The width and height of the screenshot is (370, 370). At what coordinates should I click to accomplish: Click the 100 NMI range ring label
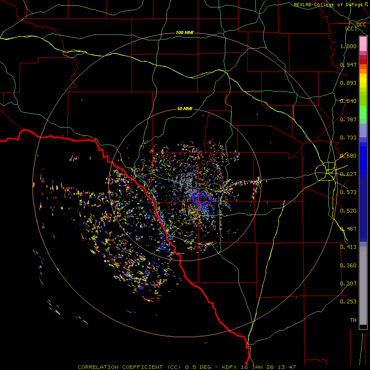(185, 32)
